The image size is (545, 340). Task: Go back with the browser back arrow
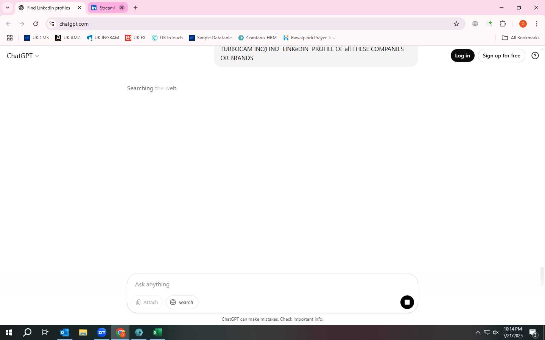[8, 24]
